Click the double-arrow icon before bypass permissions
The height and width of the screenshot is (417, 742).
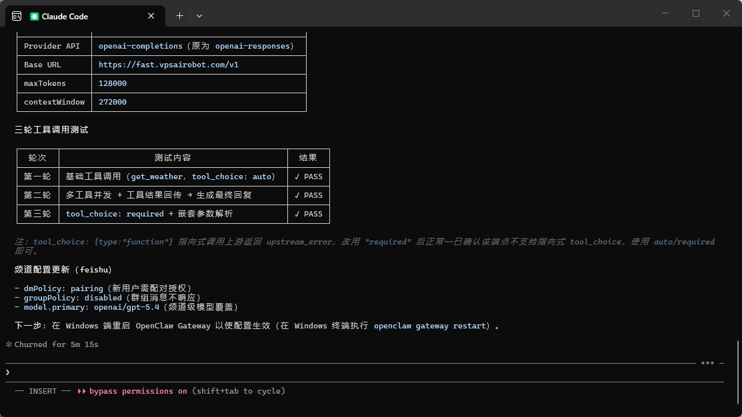pos(81,391)
